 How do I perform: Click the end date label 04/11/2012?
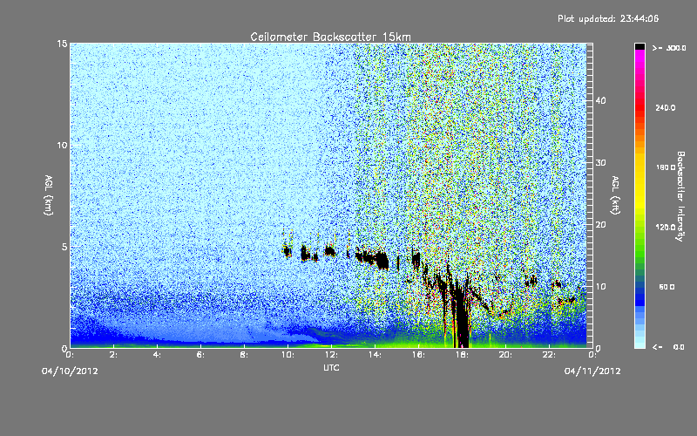592,371
